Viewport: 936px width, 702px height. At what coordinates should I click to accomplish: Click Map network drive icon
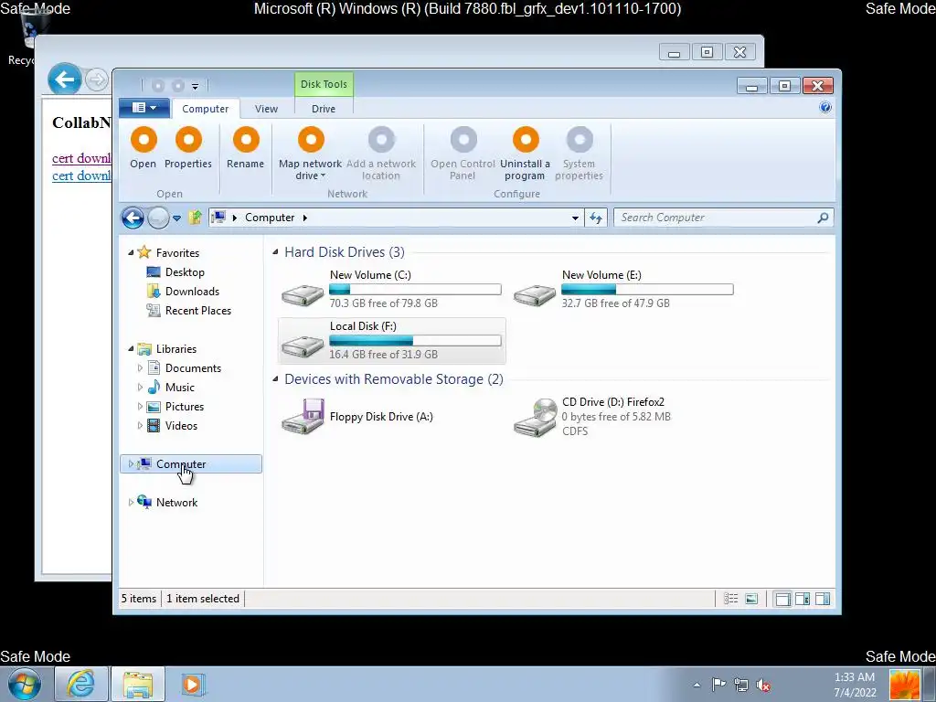coord(311,140)
